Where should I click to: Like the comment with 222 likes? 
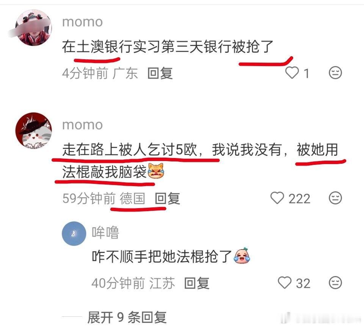[277, 198]
